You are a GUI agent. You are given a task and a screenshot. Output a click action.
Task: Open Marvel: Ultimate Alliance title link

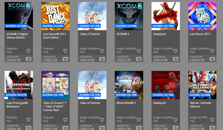201,105
